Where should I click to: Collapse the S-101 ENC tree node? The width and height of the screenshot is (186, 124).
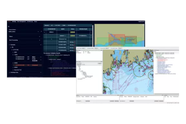point(12,50)
